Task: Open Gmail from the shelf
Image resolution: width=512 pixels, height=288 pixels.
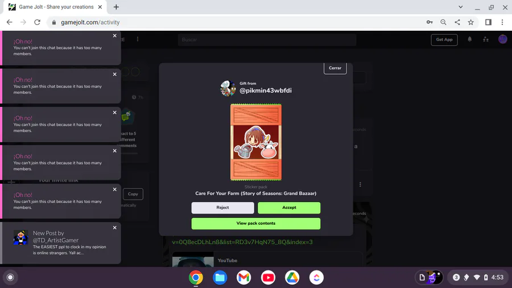Action: click(244, 277)
